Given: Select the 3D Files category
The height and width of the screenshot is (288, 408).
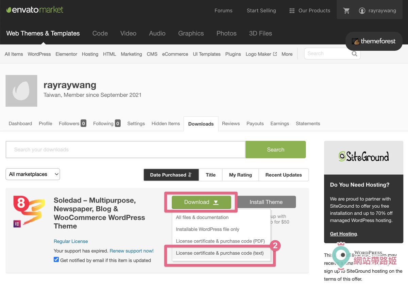Looking at the screenshot, I should (260, 33).
